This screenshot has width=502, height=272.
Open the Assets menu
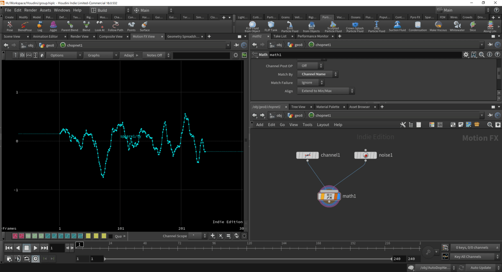pos(45,10)
